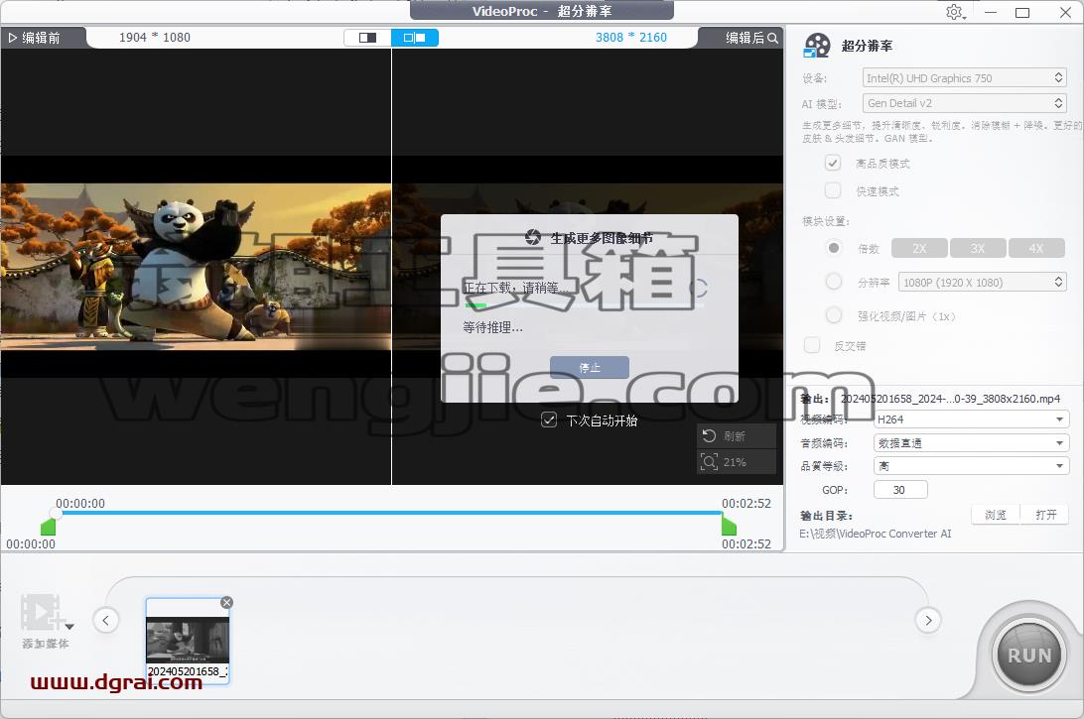Choose the 3X scale button
Screen dimensions: 1084x719
pyautogui.click(x=978, y=248)
